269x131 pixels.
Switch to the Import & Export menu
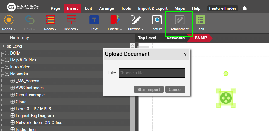[x=153, y=8]
